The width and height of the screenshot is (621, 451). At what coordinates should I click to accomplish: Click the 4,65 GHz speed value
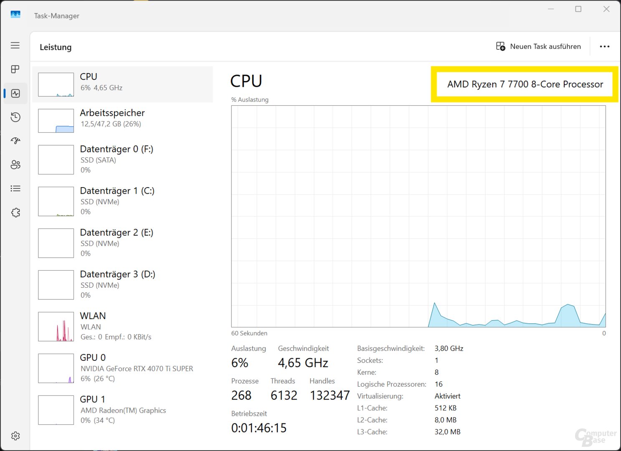click(x=303, y=363)
